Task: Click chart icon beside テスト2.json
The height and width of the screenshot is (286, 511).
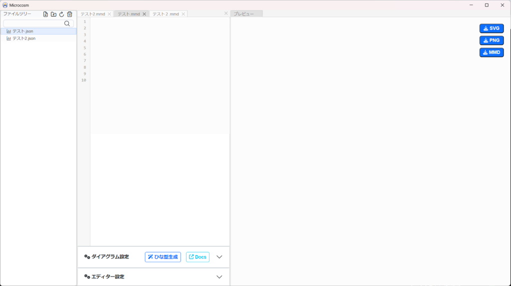Action: point(9,38)
